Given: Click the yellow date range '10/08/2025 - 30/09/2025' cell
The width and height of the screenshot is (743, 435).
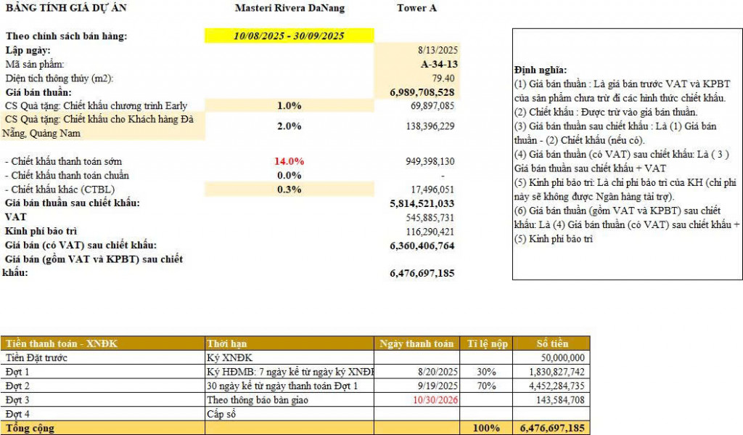Looking at the screenshot, I should (289, 36).
